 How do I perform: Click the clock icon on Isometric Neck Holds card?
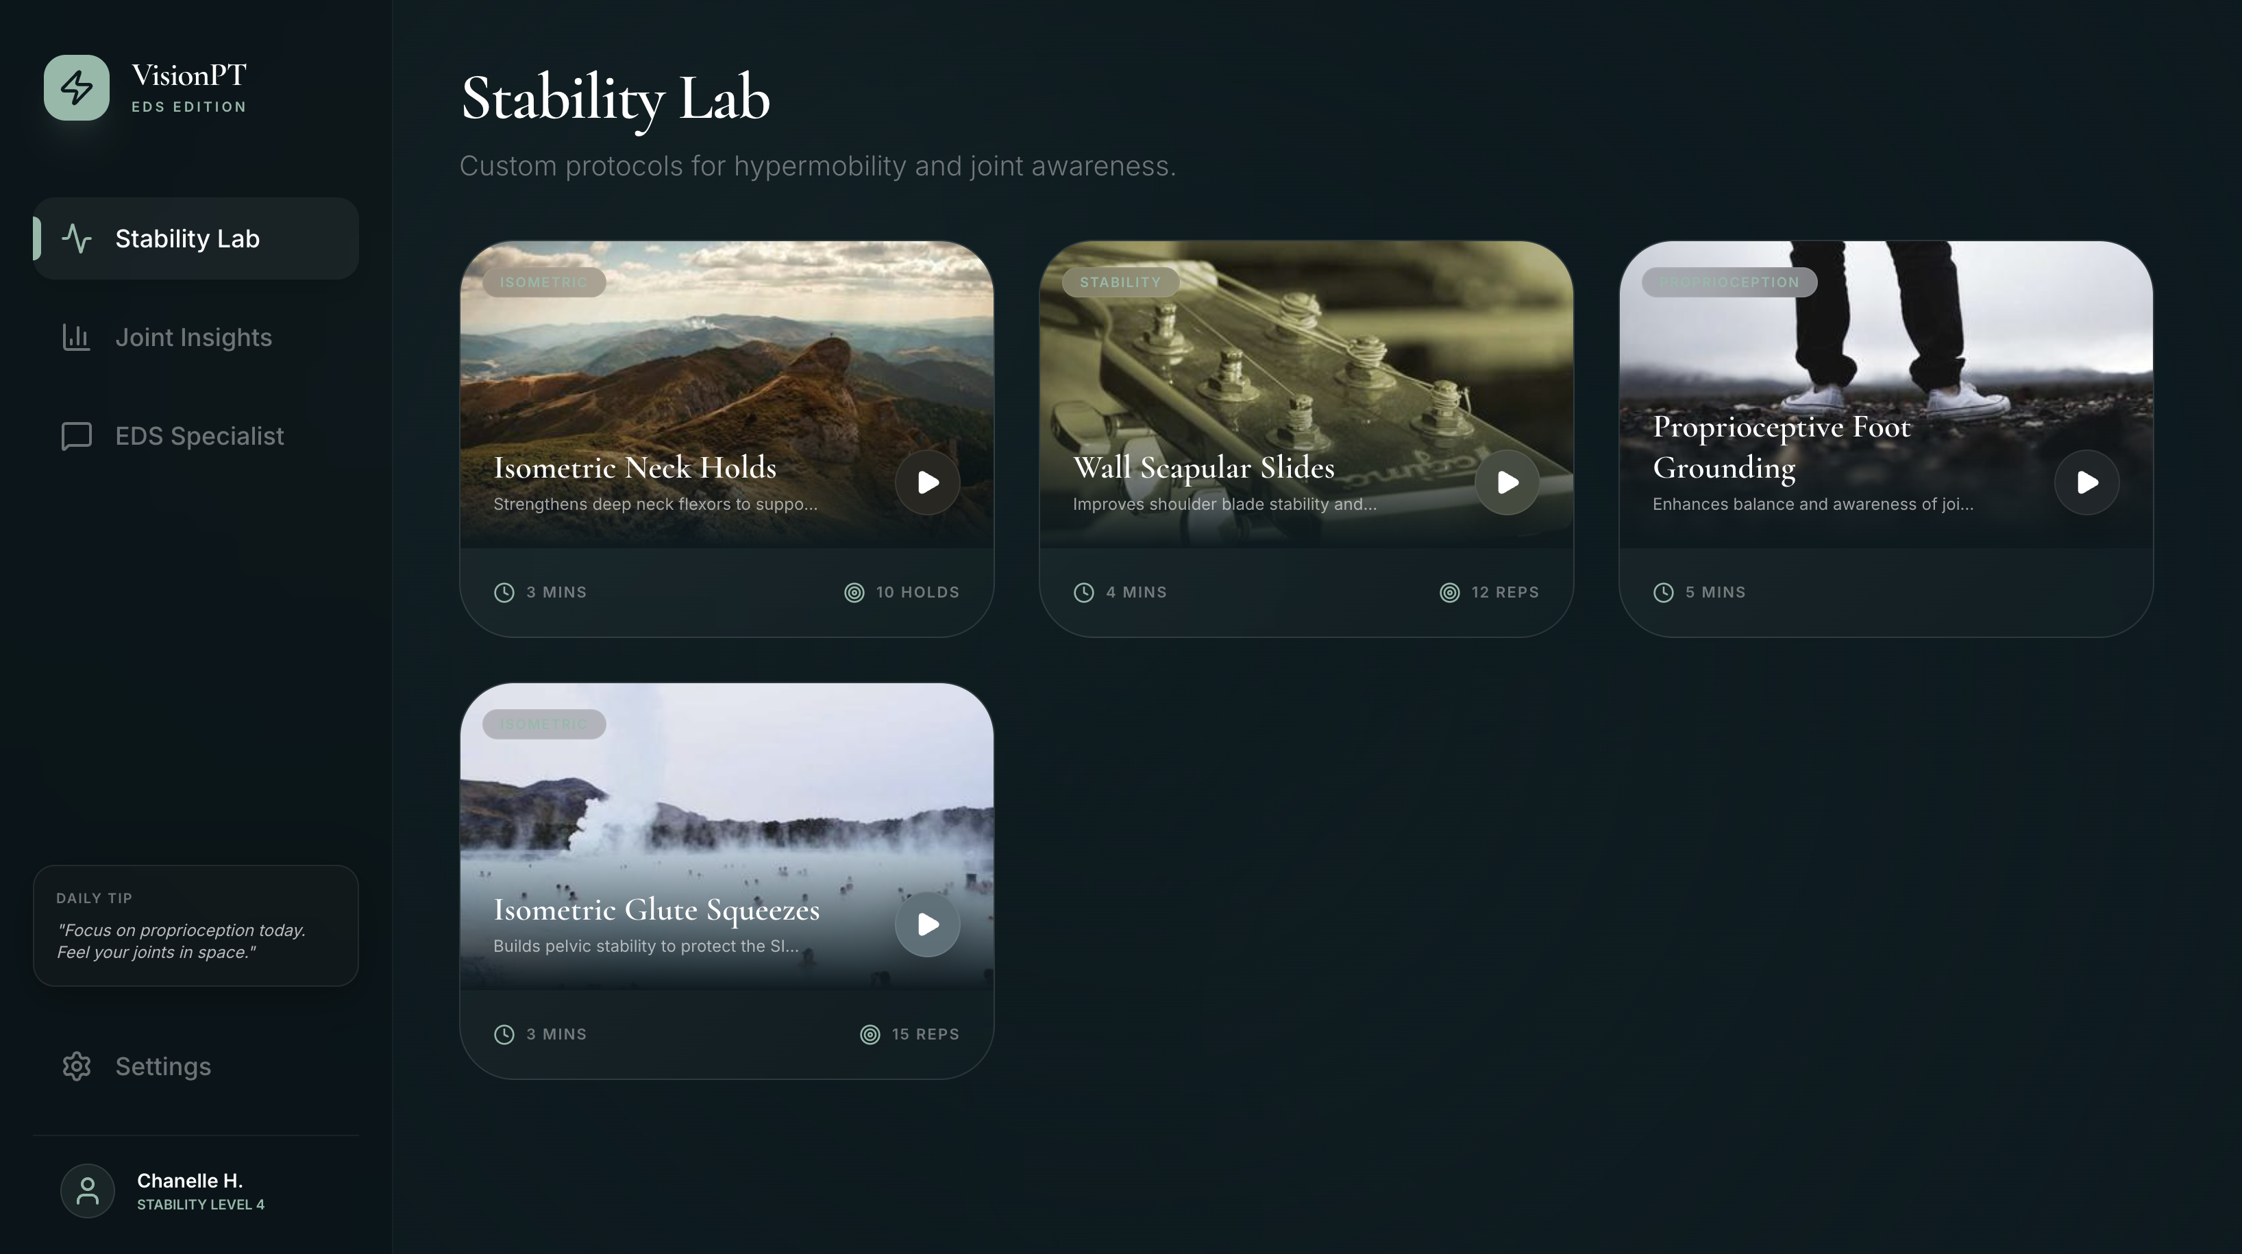coord(504,593)
